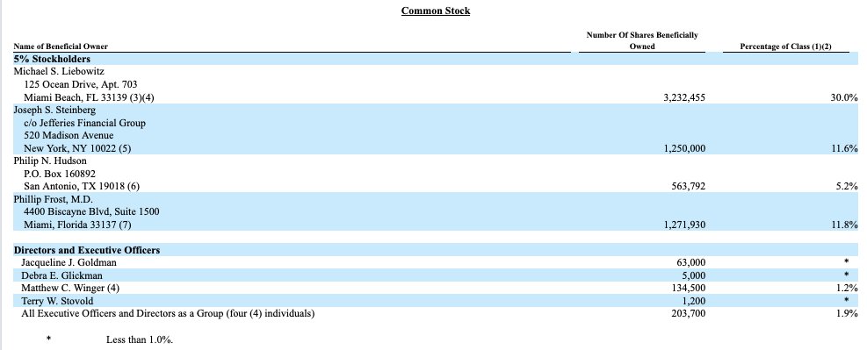
Task: Select the 'Less than 1.0%.' footnote text
Action: (140, 340)
